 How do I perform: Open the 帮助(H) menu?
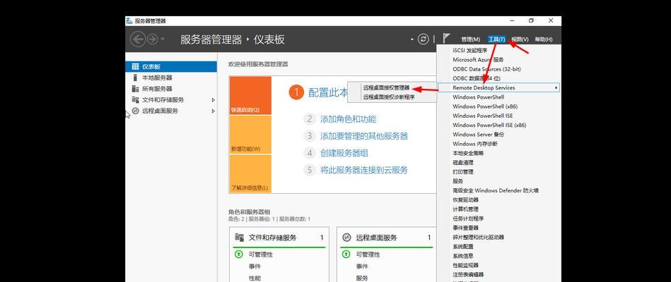pyautogui.click(x=544, y=39)
